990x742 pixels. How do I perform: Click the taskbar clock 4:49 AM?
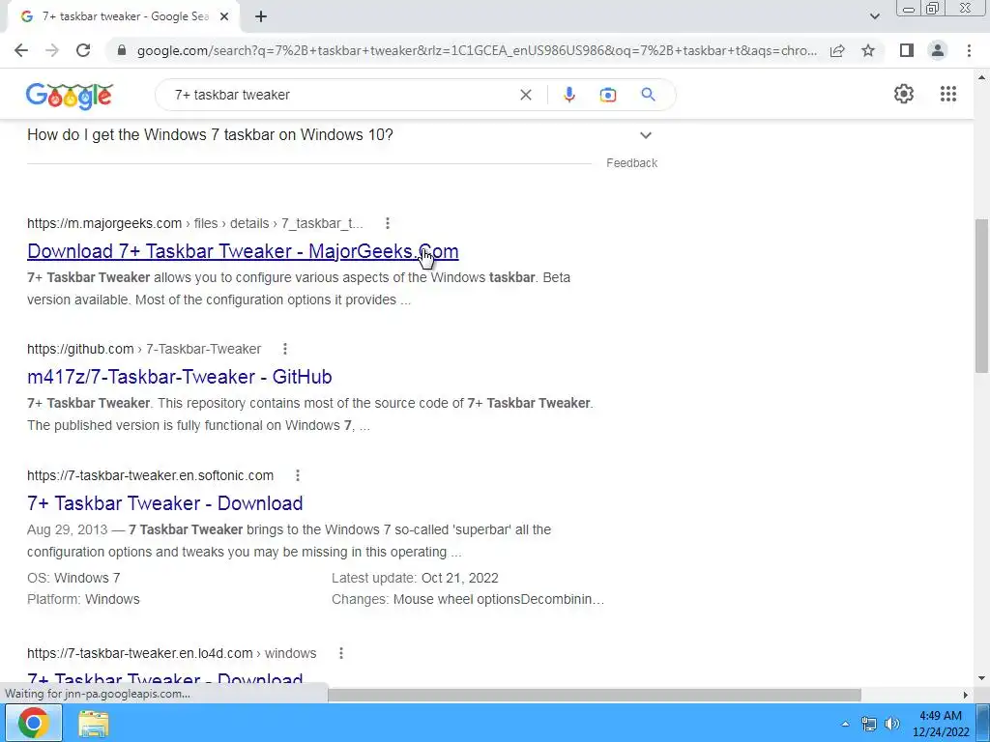point(941,724)
